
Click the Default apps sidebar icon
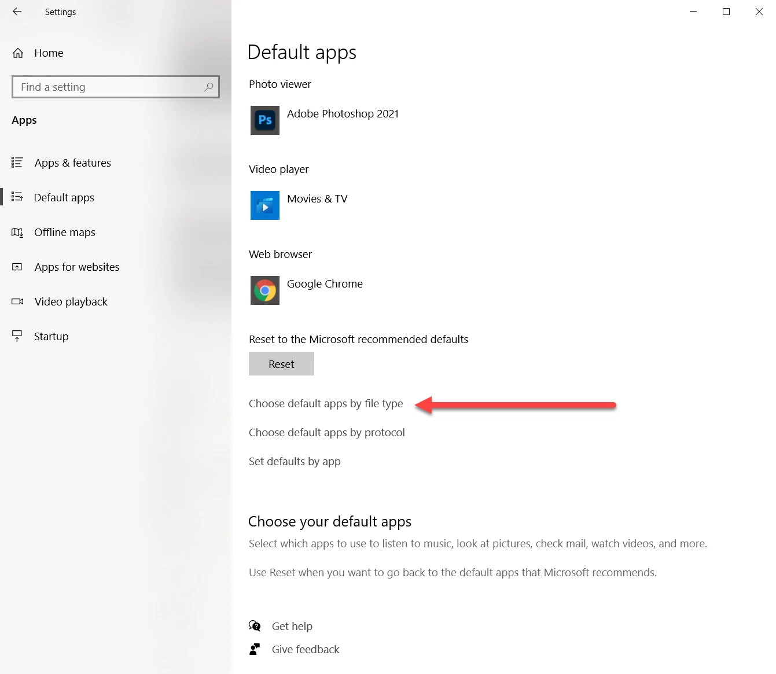17,197
